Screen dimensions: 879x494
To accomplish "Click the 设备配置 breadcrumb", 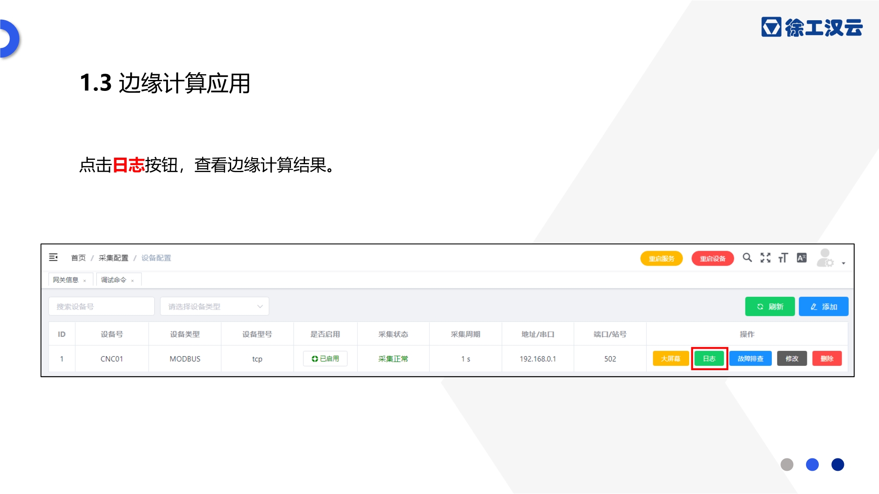I will tap(156, 258).
